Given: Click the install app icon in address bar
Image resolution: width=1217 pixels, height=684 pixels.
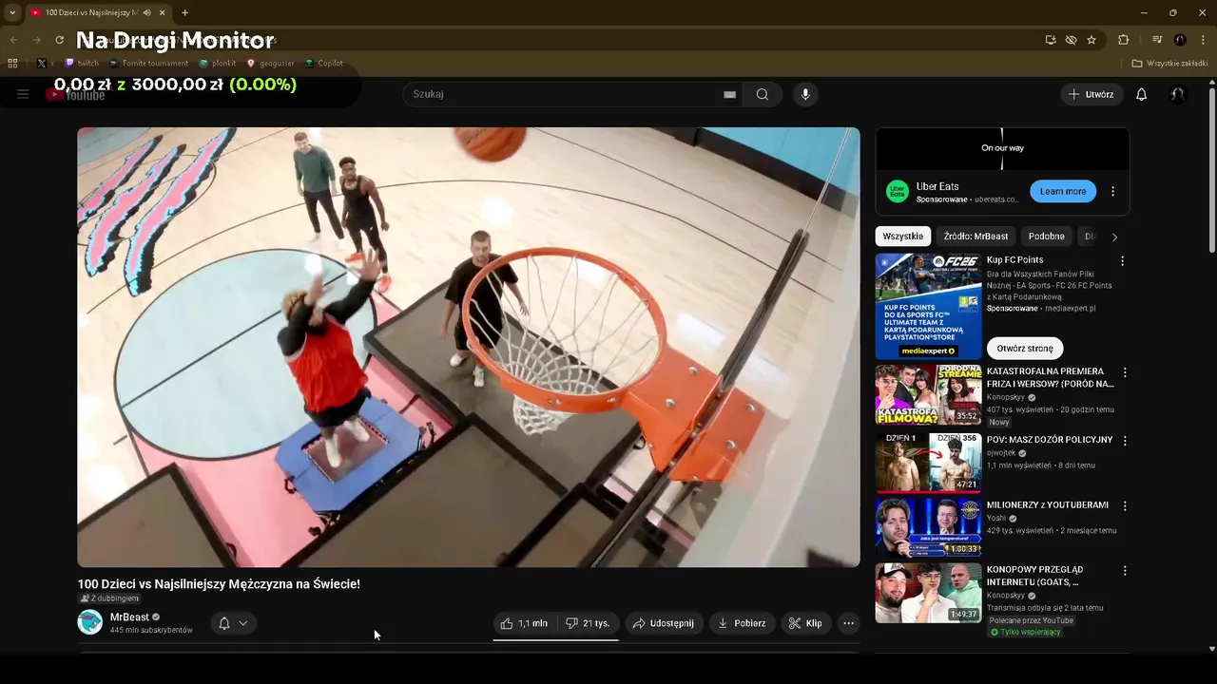Looking at the screenshot, I should pyautogui.click(x=1051, y=40).
